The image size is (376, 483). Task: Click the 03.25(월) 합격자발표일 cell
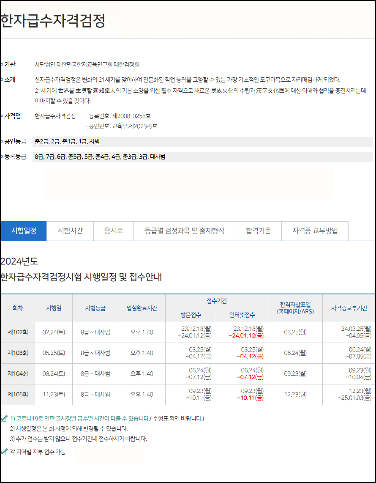295,332
